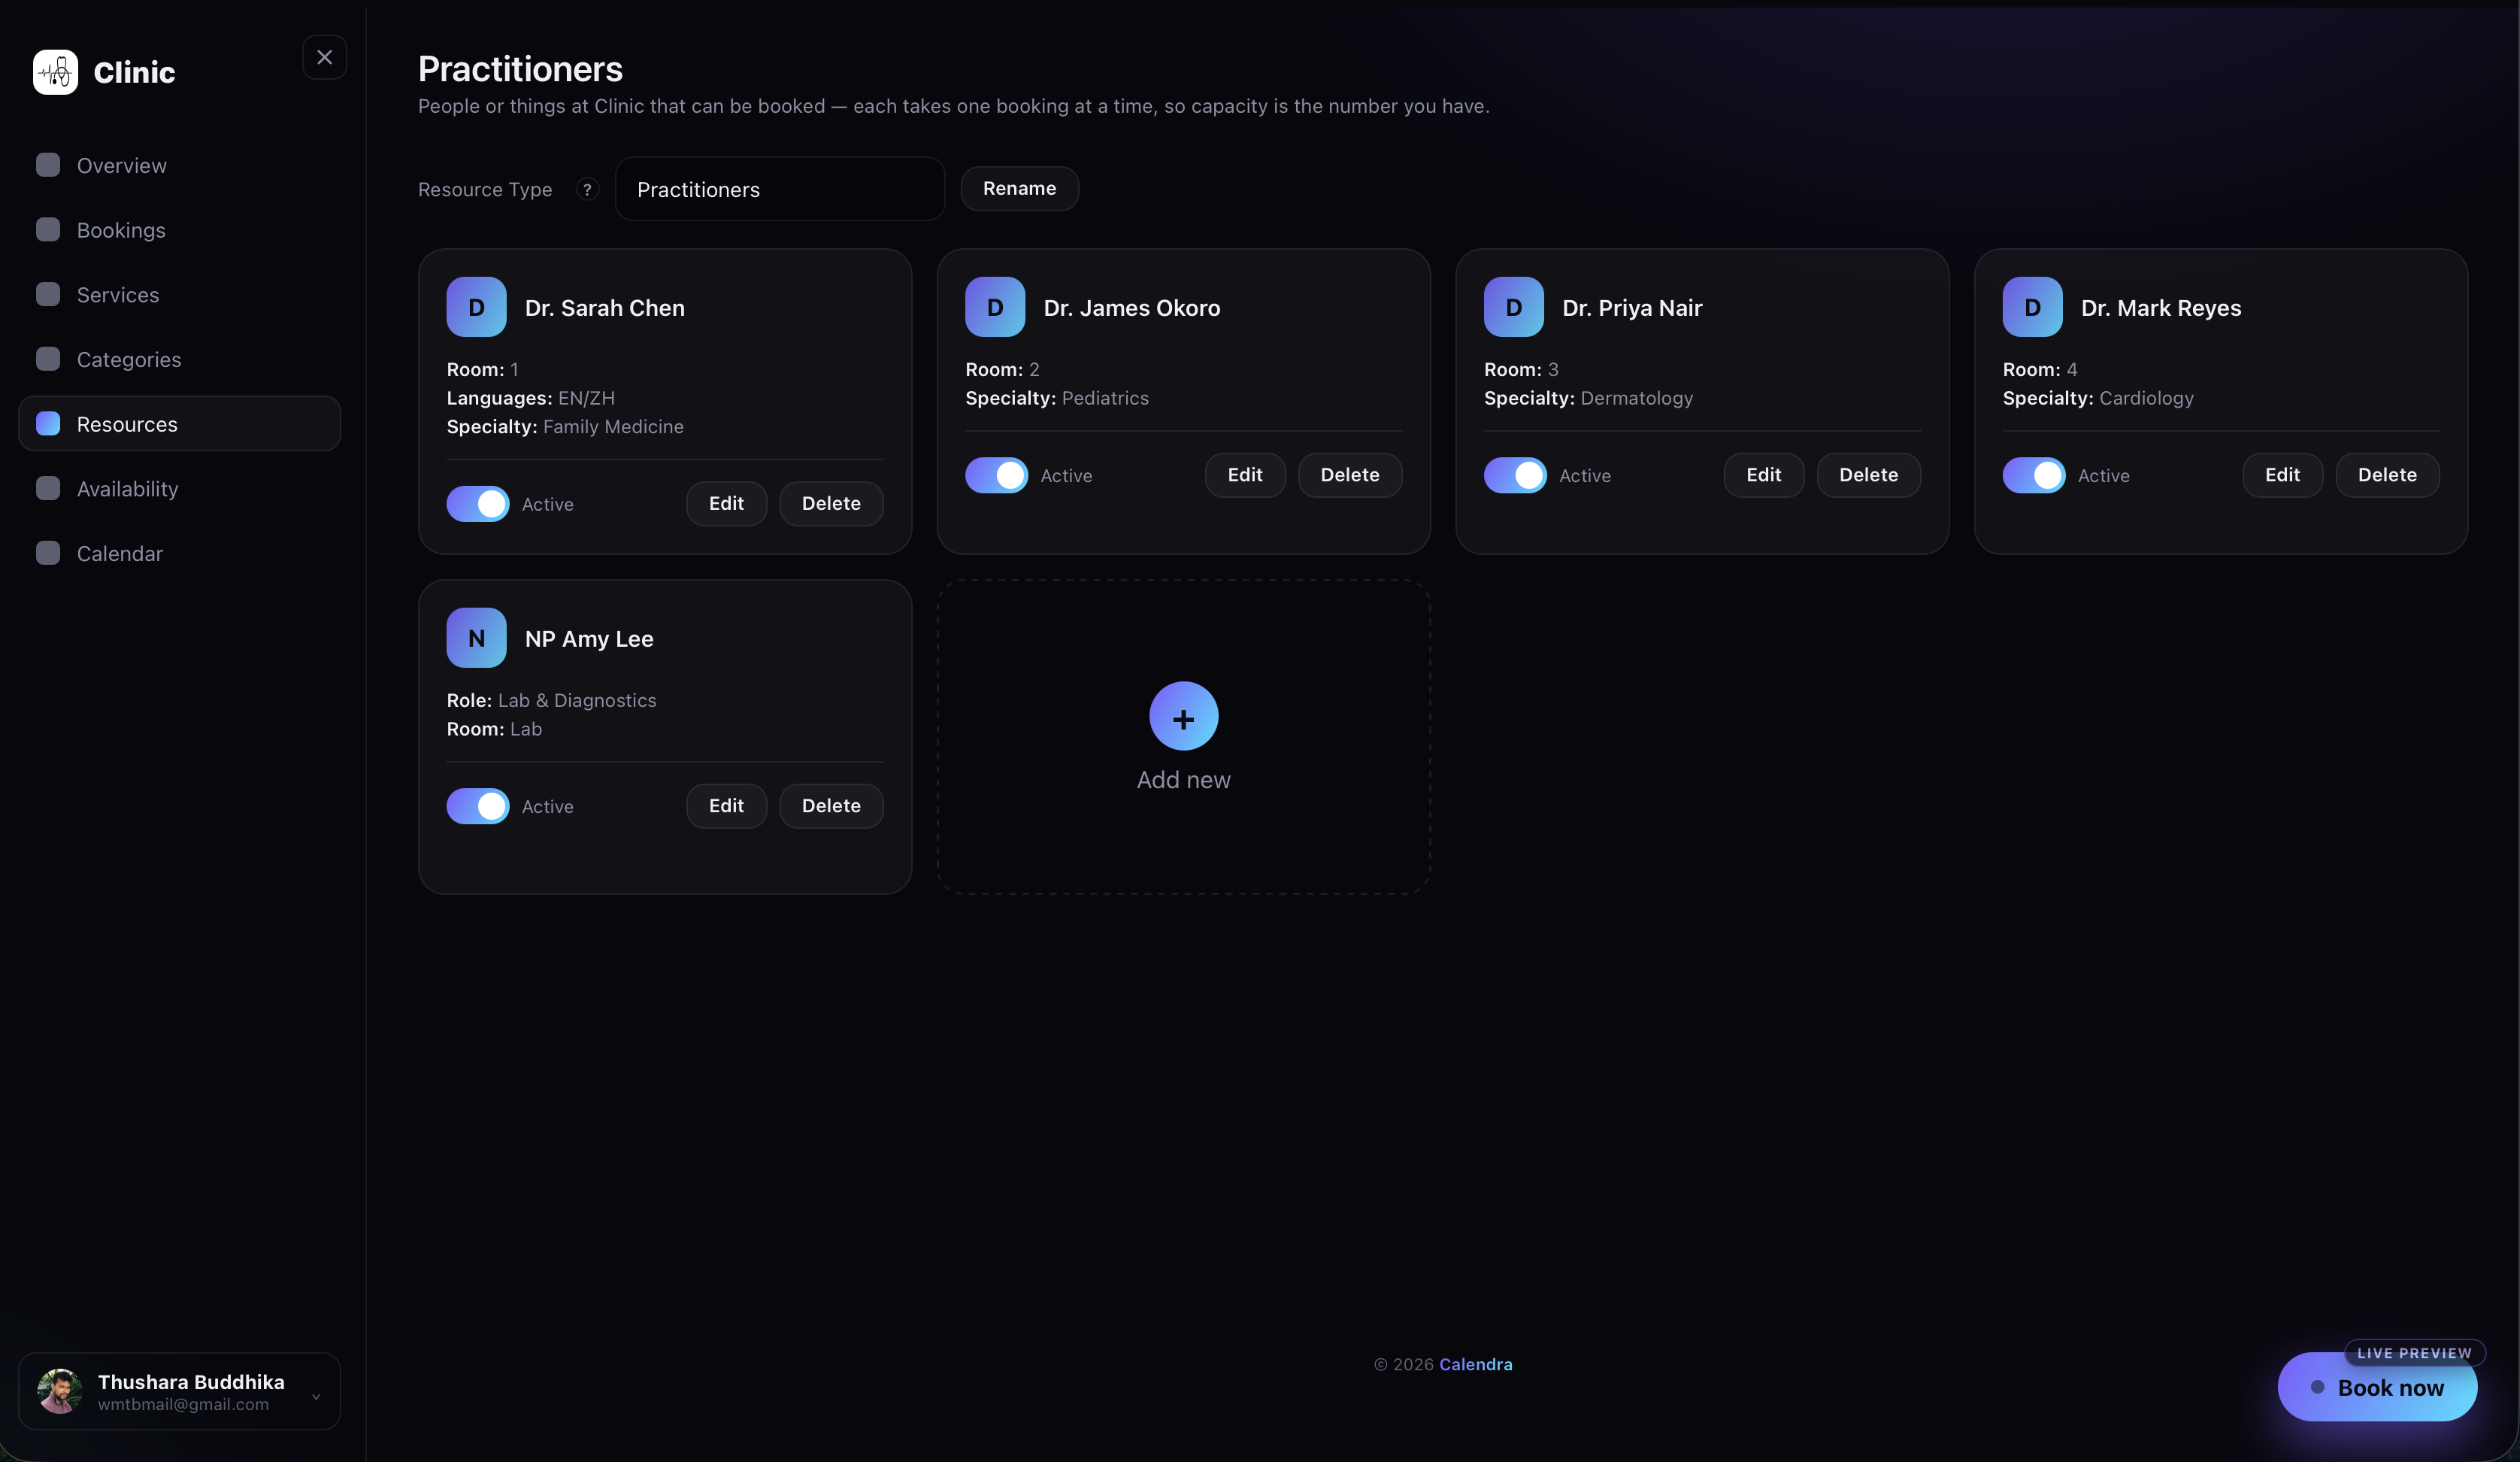
Task: Delete NP Amy Lee
Action: tap(831, 805)
